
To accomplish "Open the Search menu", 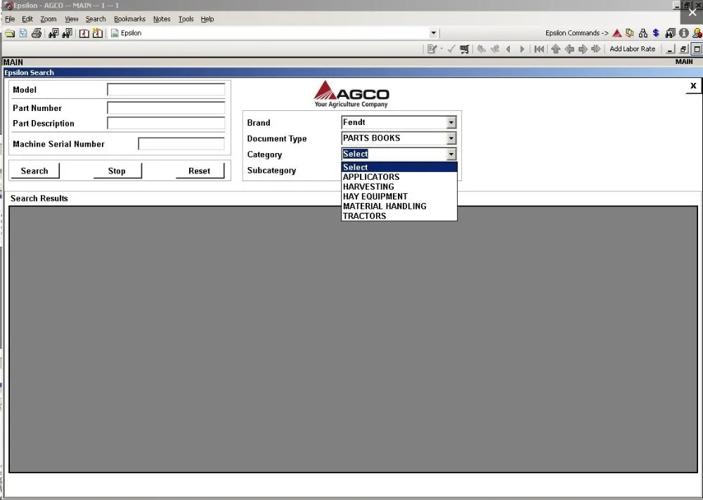I will [x=96, y=19].
